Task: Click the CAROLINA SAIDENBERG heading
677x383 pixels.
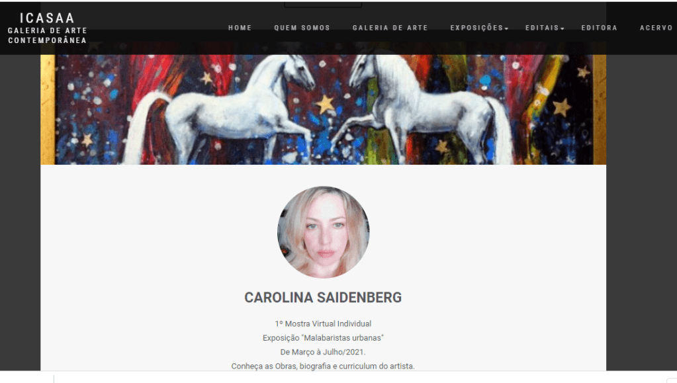Action: click(323, 298)
